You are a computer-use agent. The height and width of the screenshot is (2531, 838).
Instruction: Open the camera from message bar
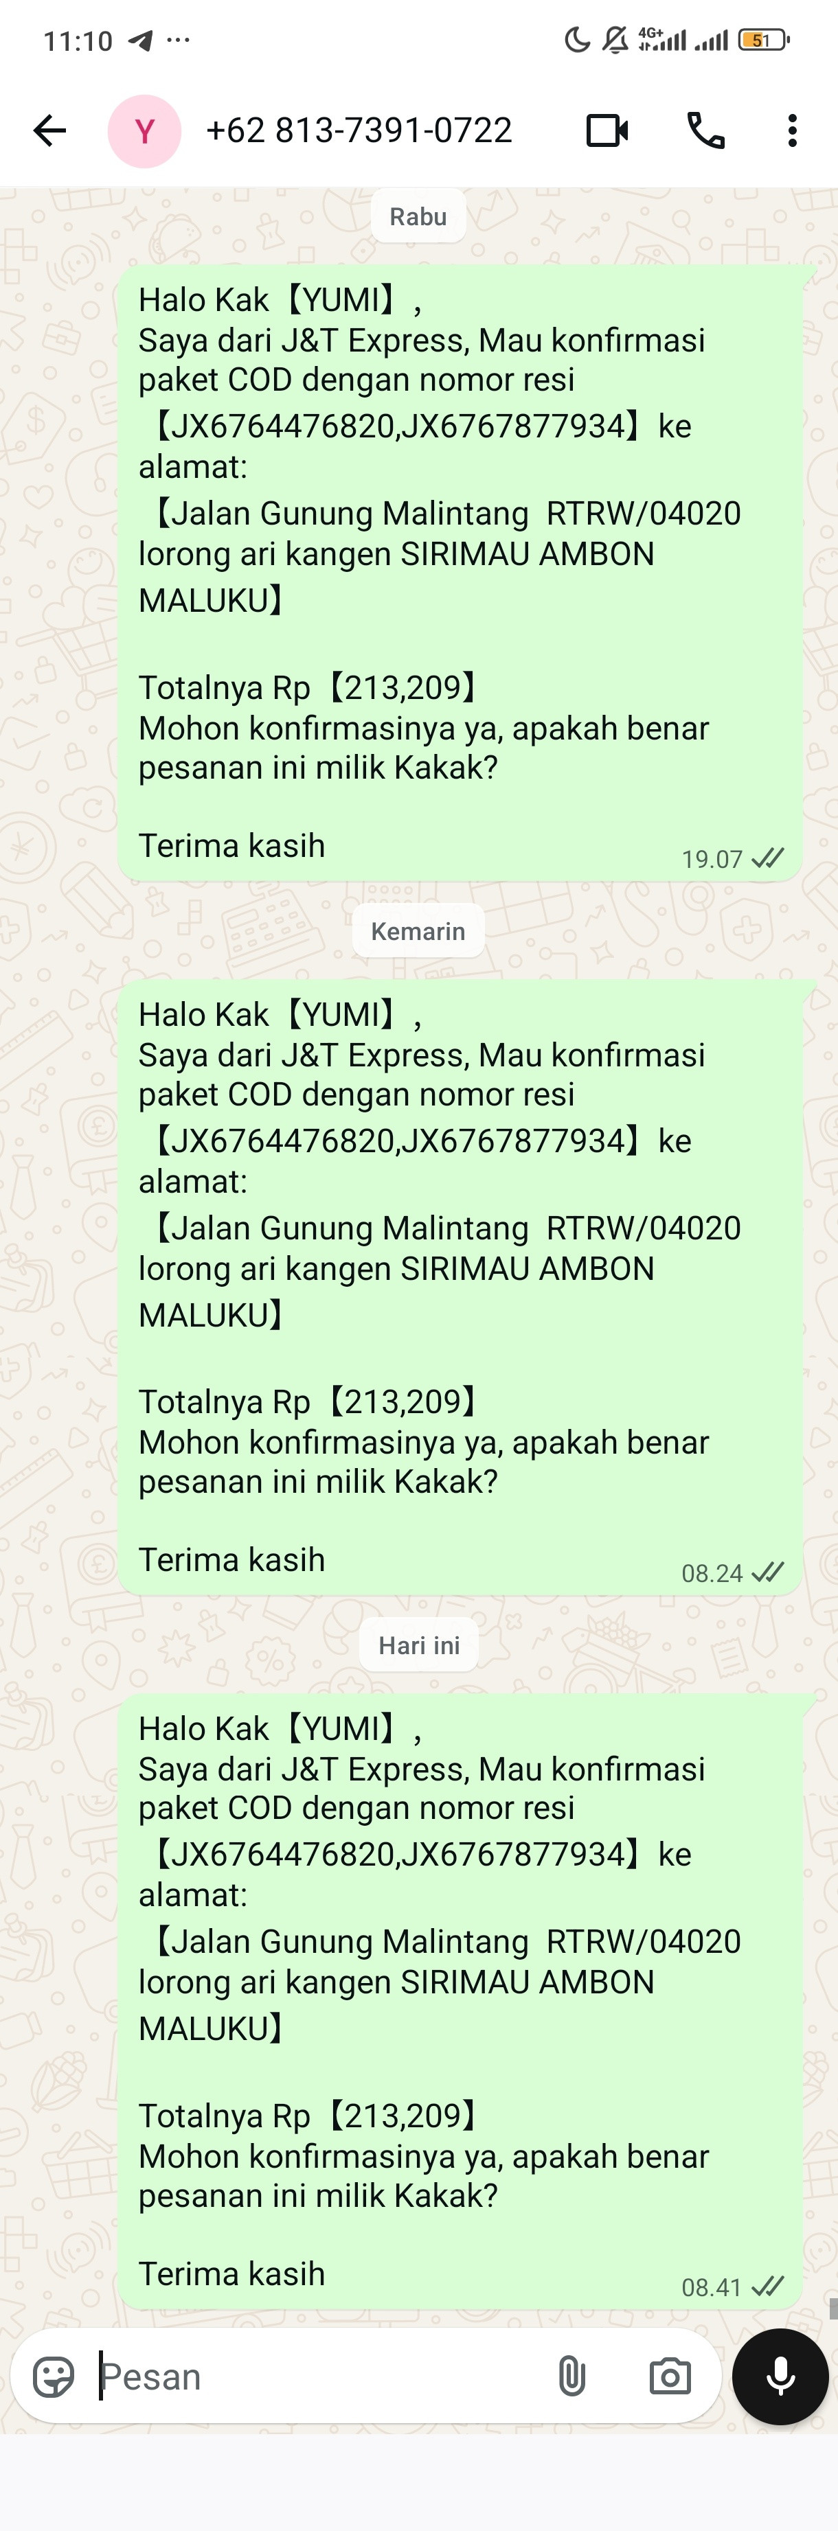[670, 2378]
